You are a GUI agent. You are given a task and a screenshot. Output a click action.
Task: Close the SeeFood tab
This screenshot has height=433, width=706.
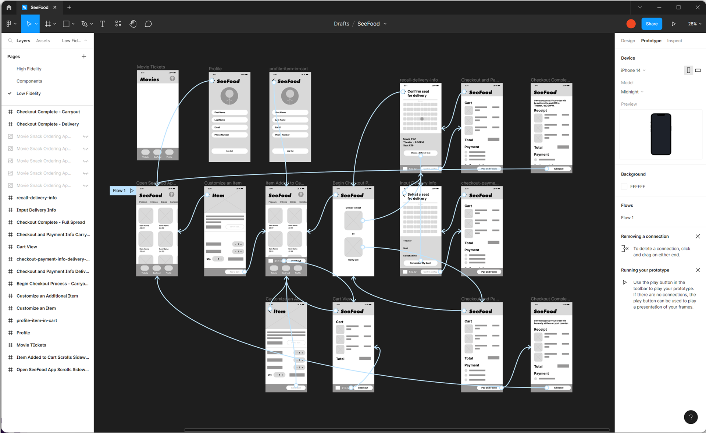tap(55, 7)
